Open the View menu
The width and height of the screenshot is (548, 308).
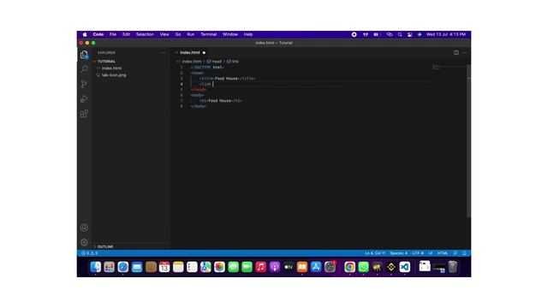[164, 34]
